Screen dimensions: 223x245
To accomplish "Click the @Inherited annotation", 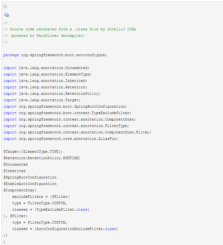I will (x=14, y=171).
